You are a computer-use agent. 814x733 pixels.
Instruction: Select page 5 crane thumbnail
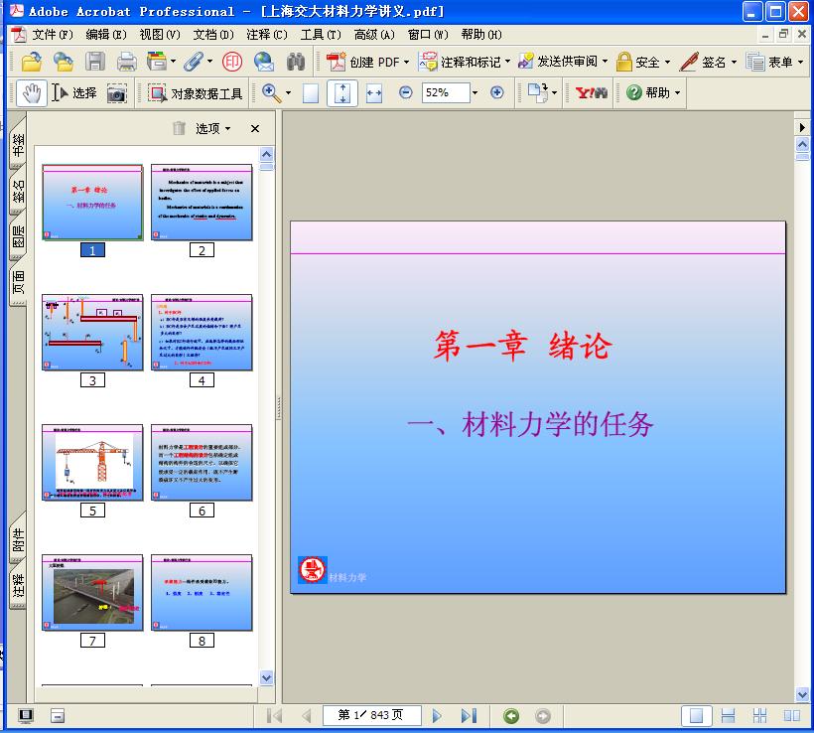pos(92,462)
